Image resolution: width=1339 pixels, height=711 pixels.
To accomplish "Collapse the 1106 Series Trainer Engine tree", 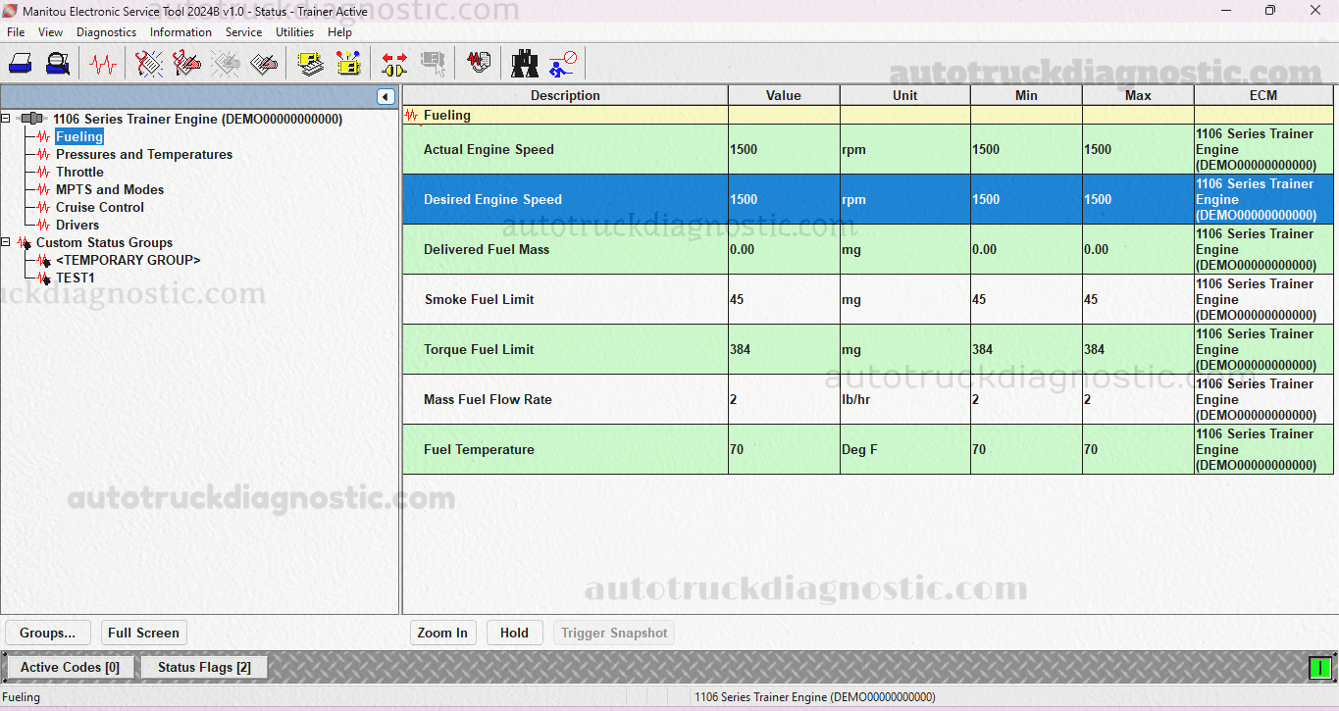I will click(x=7, y=119).
